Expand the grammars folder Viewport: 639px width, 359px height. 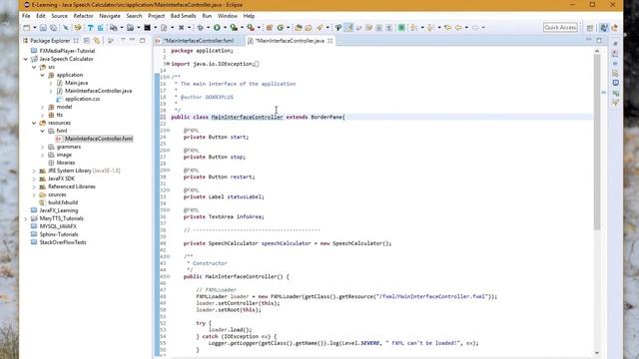click(x=42, y=147)
